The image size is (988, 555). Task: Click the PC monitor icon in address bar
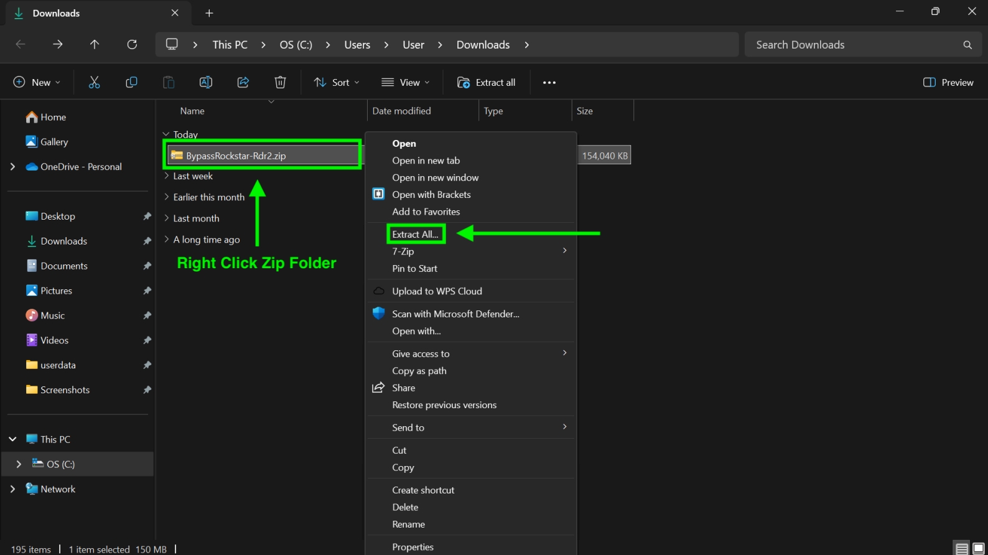point(172,44)
